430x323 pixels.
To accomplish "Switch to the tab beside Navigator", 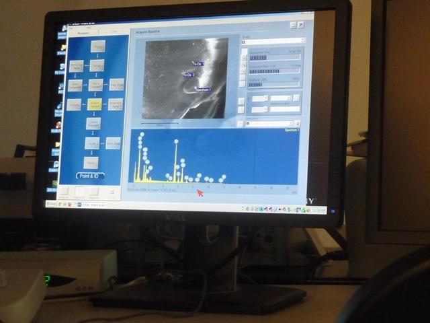I will pos(114,32).
